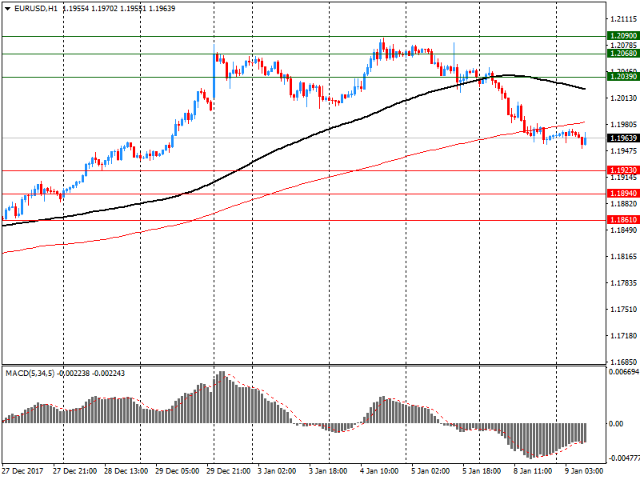Click the 4 Jan 10:00 time label
The width and height of the screenshot is (640, 480).
[379, 471]
